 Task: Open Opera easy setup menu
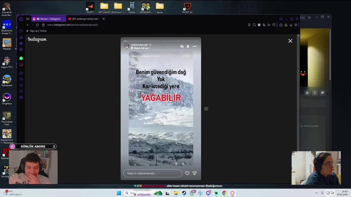(x=296, y=25)
